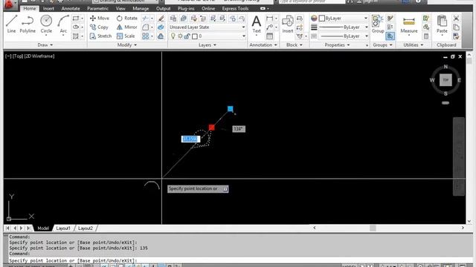Click the Paste clipboard tool

442,24
